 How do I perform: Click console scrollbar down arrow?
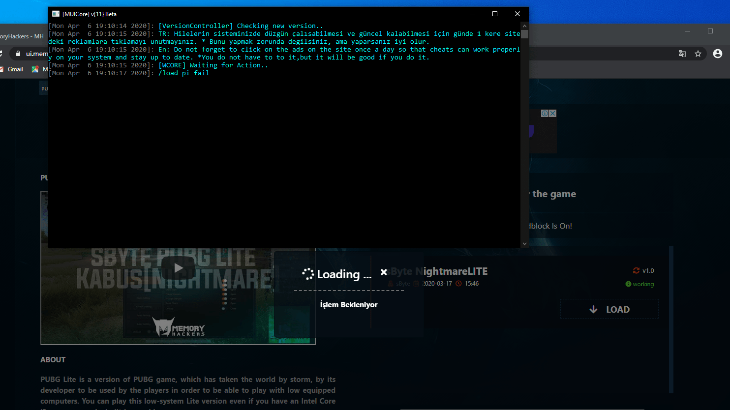(524, 243)
